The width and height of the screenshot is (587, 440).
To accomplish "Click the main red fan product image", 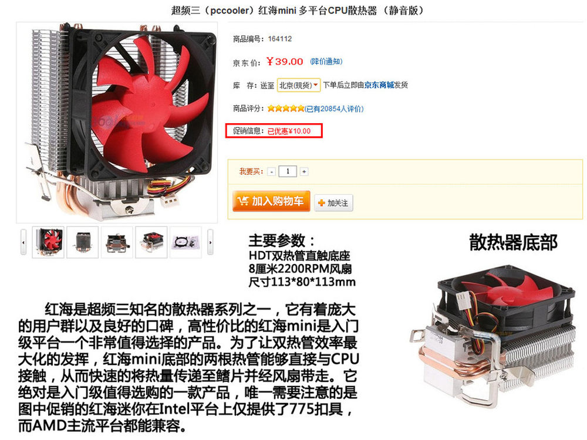I will 117,123.
